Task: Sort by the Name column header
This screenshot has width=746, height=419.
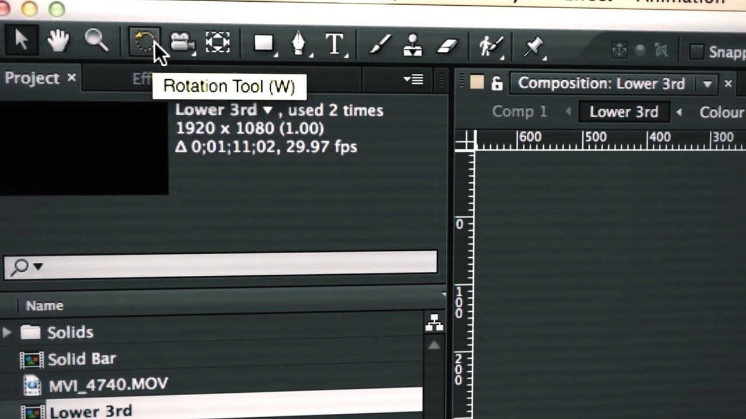Action: (44, 306)
